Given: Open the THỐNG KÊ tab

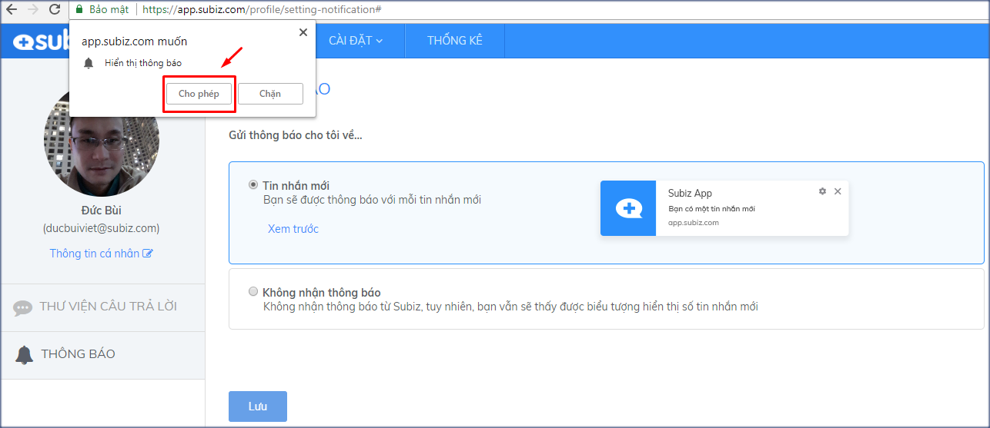Looking at the screenshot, I should (454, 41).
